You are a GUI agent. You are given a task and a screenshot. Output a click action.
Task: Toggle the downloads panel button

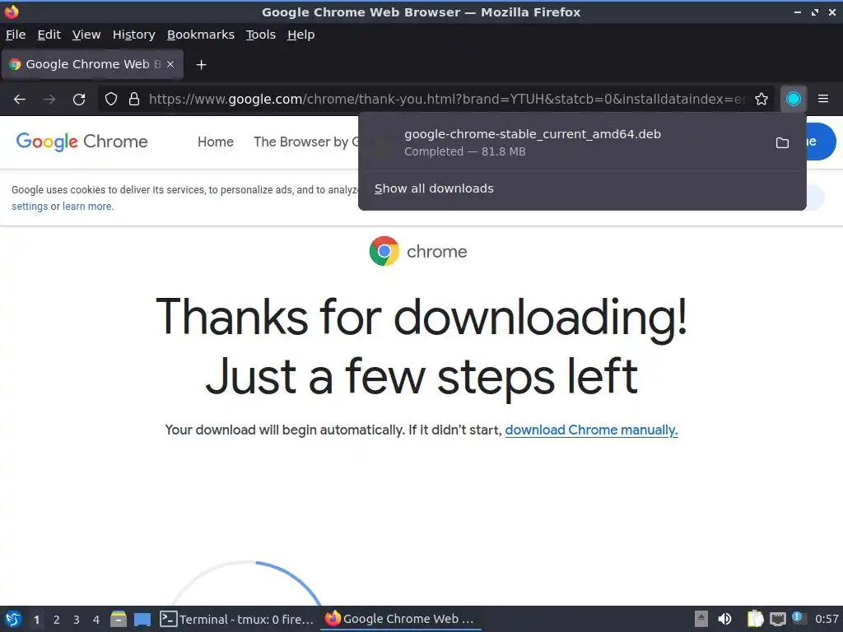pyautogui.click(x=793, y=99)
